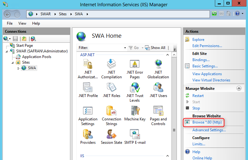Image resolution: width=248 pixels, height=160 pixels.
Task: Open the View menu
Action: (x=22, y=23)
